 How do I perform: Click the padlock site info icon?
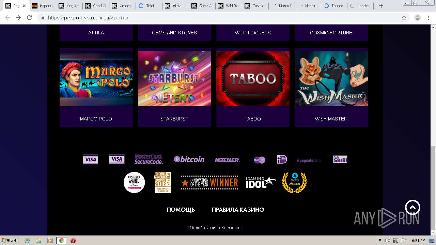[43, 18]
